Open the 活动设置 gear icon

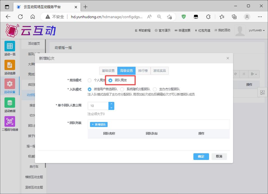pos(10,84)
